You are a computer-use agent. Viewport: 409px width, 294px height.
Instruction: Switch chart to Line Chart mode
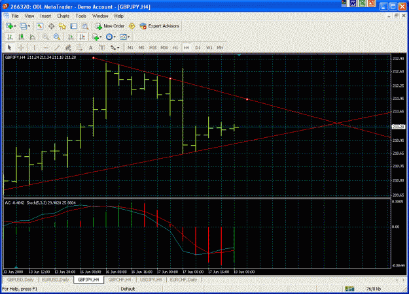pos(32,37)
